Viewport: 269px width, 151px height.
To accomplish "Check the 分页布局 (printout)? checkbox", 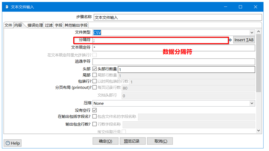I will (x=94, y=87).
